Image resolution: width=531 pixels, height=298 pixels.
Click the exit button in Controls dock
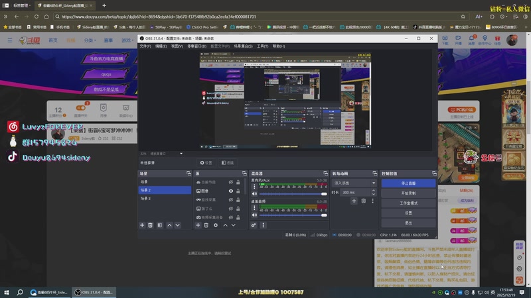408,223
